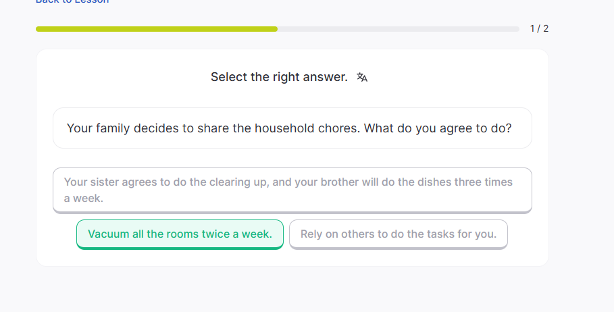
Task: Click the 'Select the right answer.' heading
Action: [279, 77]
